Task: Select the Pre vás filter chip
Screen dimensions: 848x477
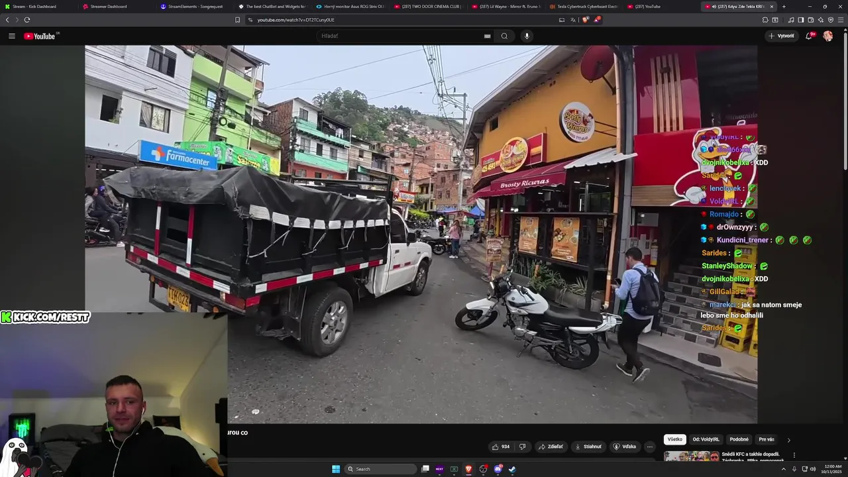Action: point(767,439)
